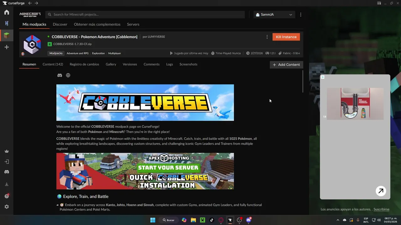401x225 pixels.
Task: Click the taskbar Buscar search box
Action: click(x=169, y=220)
